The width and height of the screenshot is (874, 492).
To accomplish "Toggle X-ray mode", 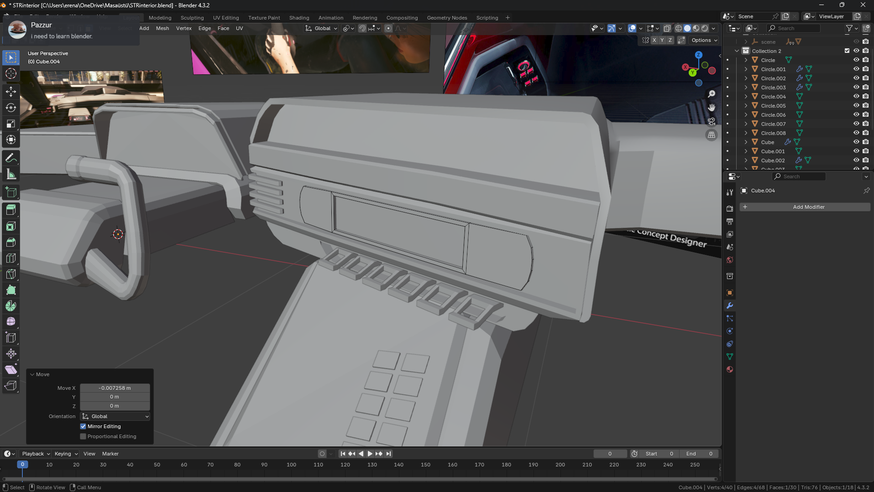I will pyautogui.click(x=667, y=28).
